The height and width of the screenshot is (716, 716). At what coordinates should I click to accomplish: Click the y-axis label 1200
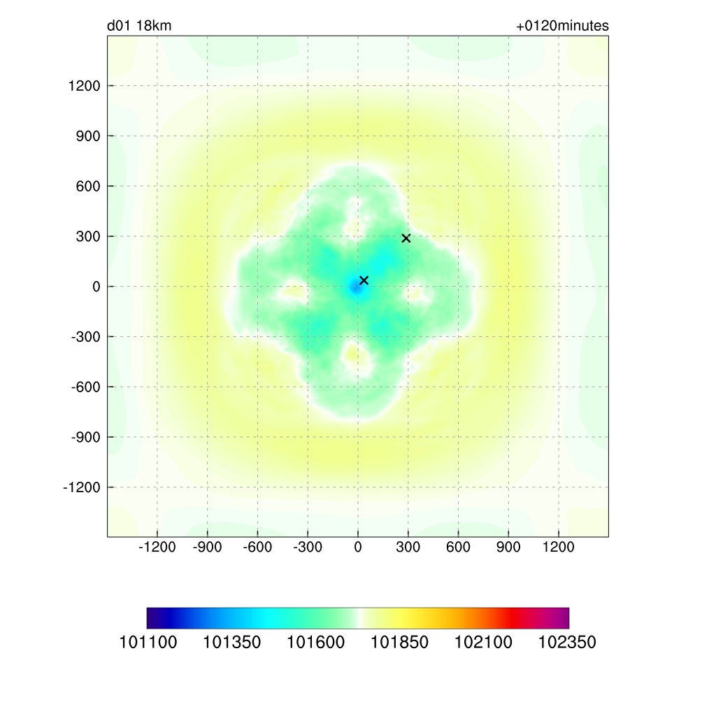84,86
